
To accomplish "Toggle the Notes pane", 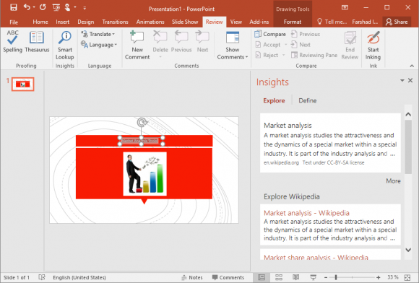I will (x=192, y=277).
